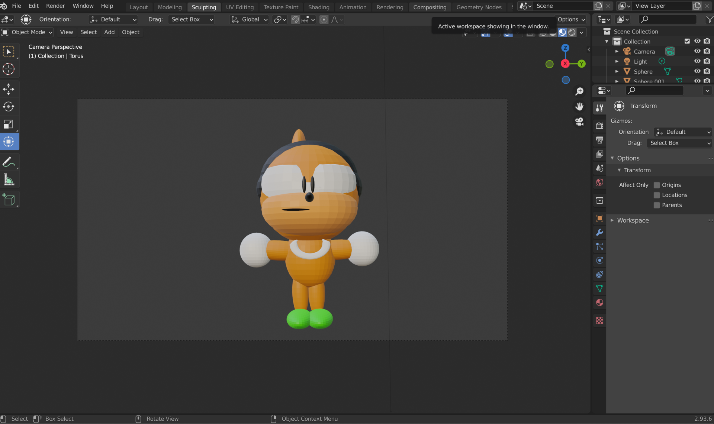
Task: Open the Modifiers wrench tab
Action: coord(599,233)
